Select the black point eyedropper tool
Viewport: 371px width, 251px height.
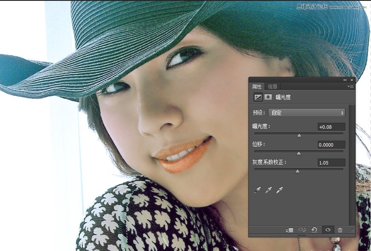(258, 190)
